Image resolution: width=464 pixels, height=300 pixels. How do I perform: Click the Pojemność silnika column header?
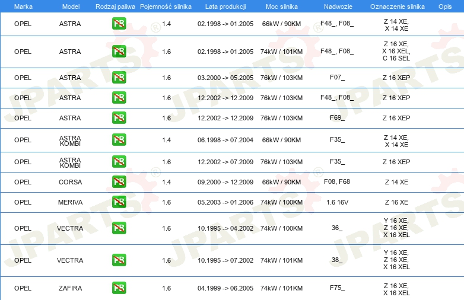166,7
